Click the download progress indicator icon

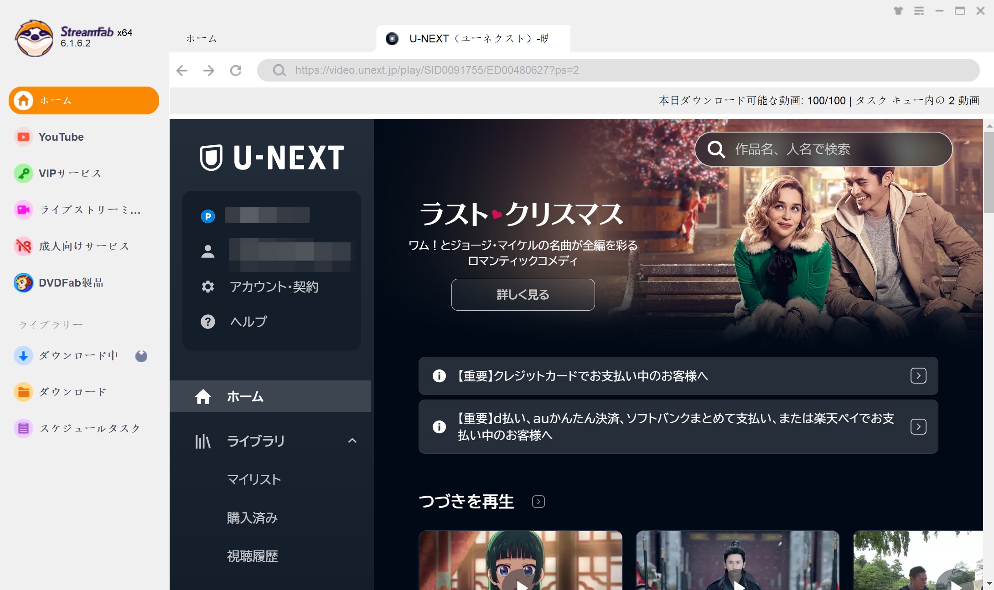[141, 356]
